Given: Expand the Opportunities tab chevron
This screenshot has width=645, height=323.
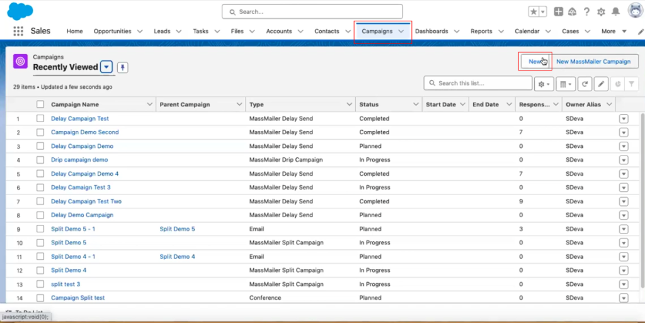Looking at the screenshot, I should [x=140, y=31].
